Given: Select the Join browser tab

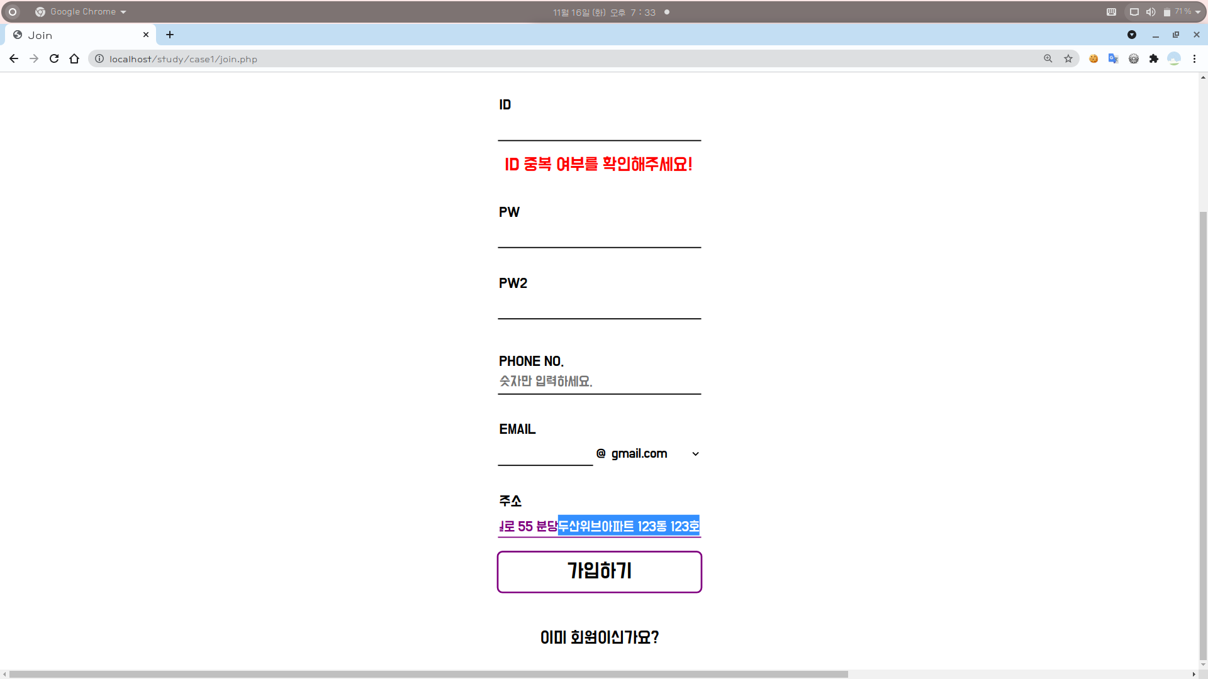Looking at the screenshot, I should (75, 35).
